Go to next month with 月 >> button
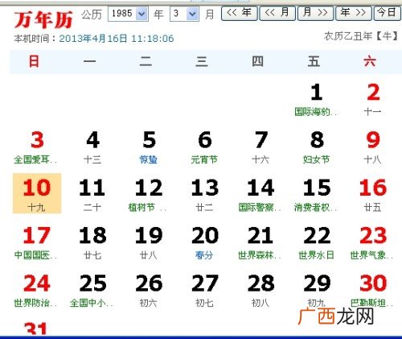Screen dimensions: 402x339 315,13
